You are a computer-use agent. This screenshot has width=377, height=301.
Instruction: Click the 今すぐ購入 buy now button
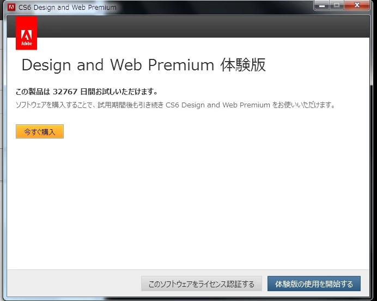tap(40, 131)
